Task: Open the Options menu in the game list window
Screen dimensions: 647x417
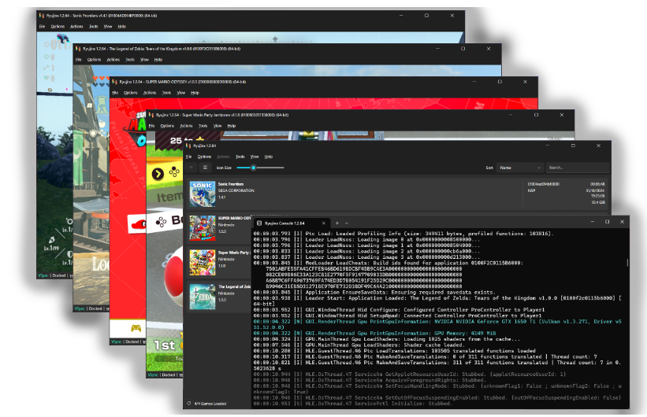Action: pyautogui.click(x=204, y=157)
